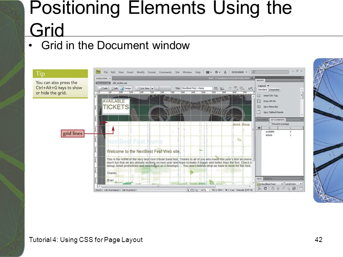Open the Layout icon dropdown in menu bar
The height and width of the screenshot is (257, 343).
[x=209, y=72]
